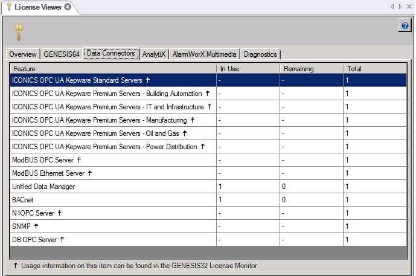Select the BACnet feature row
This screenshot has width=416, height=276.
pos(113,200)
